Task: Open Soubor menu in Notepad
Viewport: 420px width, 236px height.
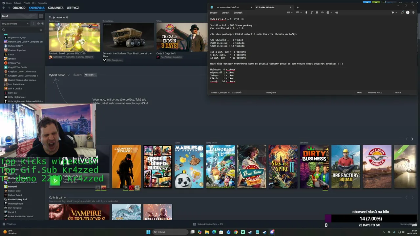Action: pyautogui.click(x=214, y=12)
